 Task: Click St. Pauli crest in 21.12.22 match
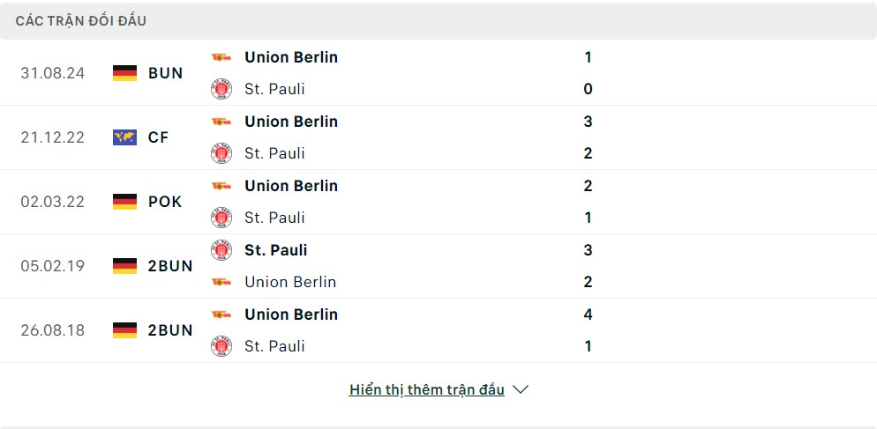click(221, 153)
